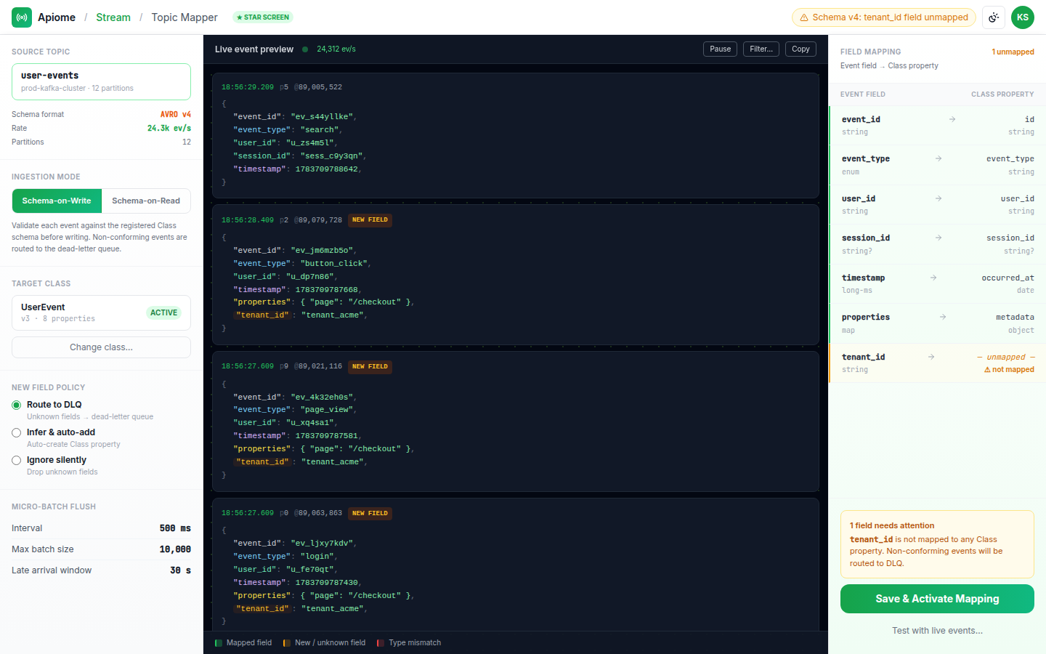
Task: Click the session_id event field name
Action: [x=866, y=238]
